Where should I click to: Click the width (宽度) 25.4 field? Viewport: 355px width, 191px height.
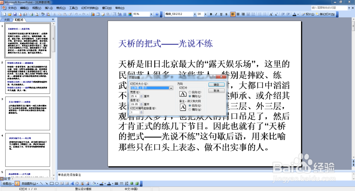tap(135, 96)
